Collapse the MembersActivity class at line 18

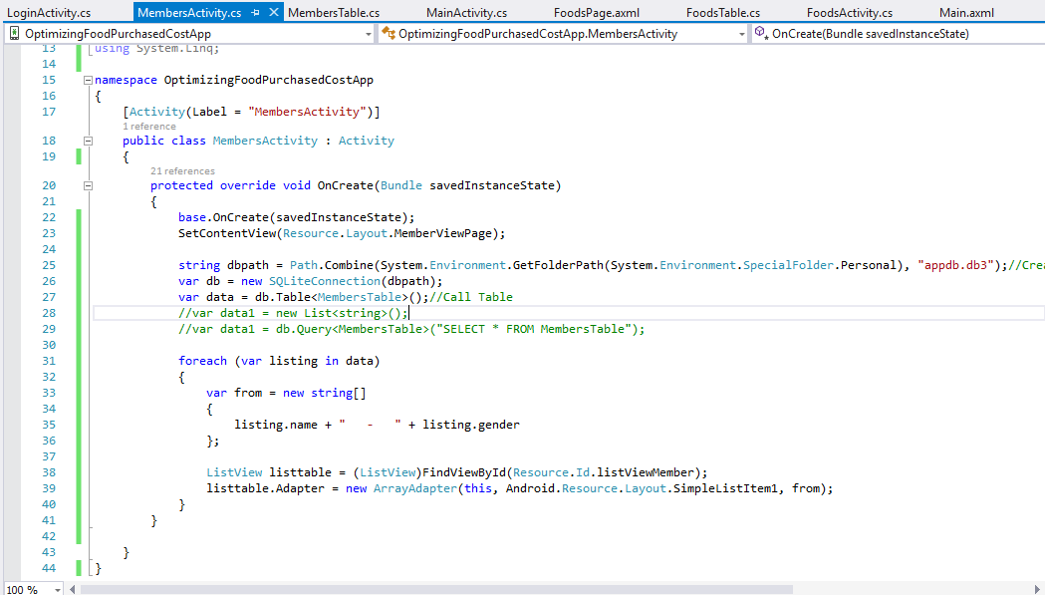[x=88, y=141]
